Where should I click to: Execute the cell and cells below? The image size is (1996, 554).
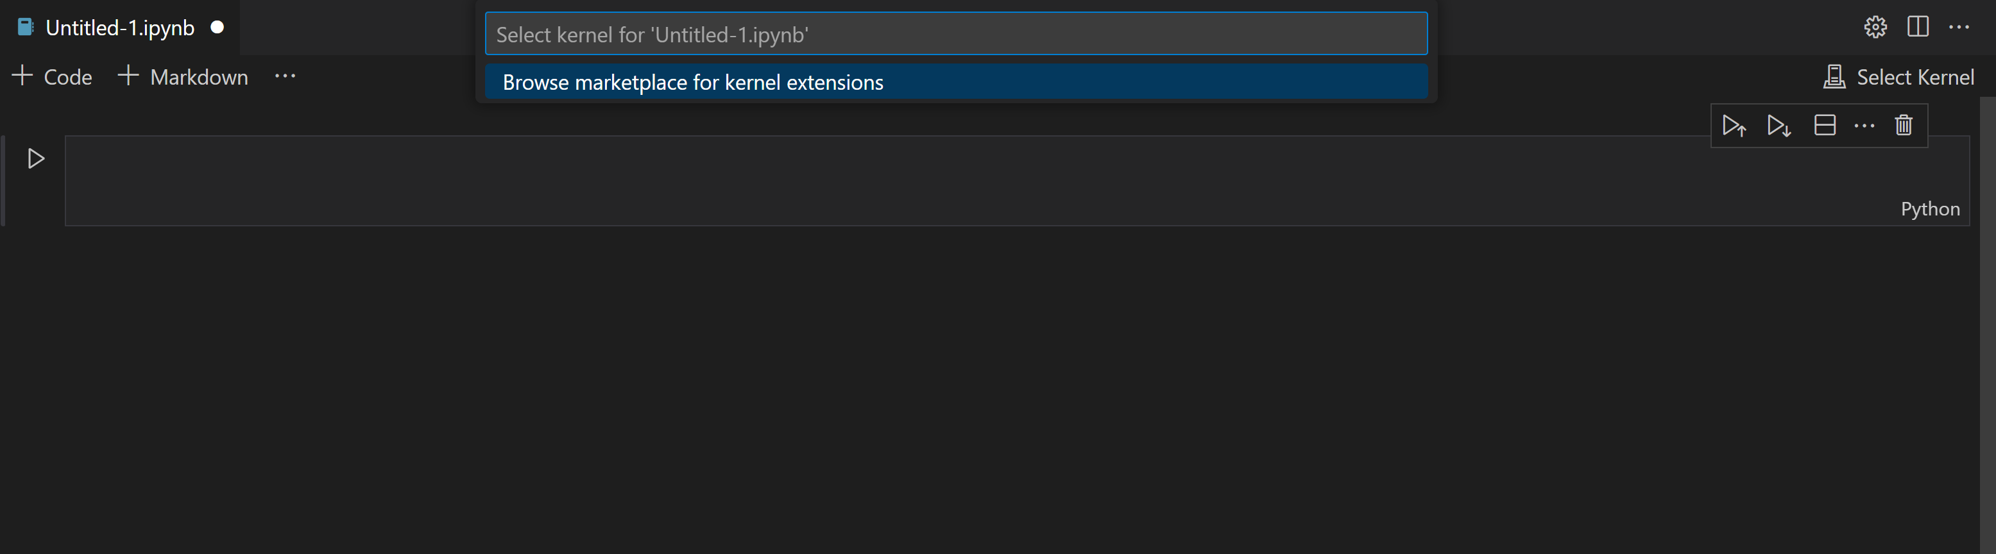pyautogui.click(x=1778, y=125)
